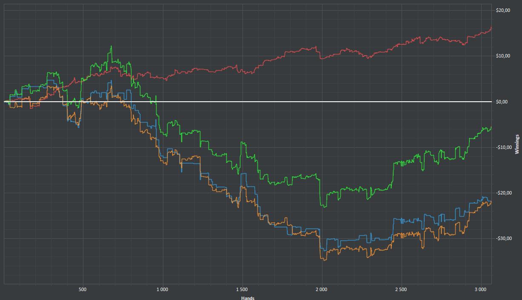Click the 500 hands tick label
The width and height of the screenshot is (522, 300).
click(83, 289)
